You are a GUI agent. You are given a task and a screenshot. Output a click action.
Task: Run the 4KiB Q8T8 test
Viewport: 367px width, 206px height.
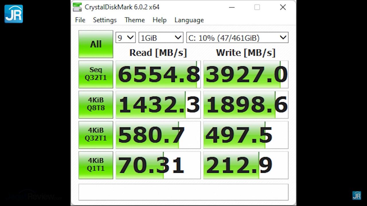pyautogui.click(x=95, y=104)
